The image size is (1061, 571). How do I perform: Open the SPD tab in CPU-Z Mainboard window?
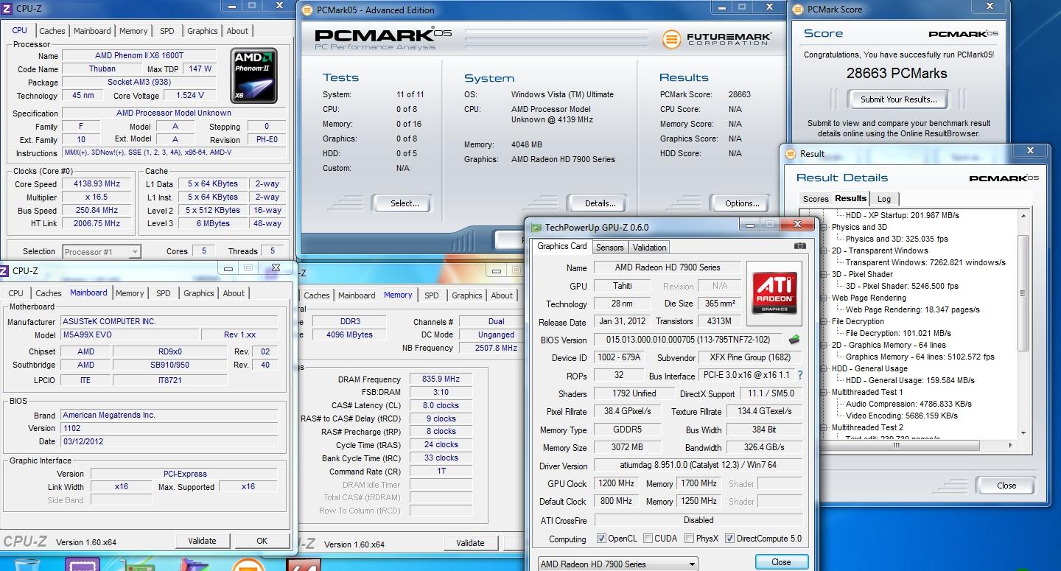(164, 293)
